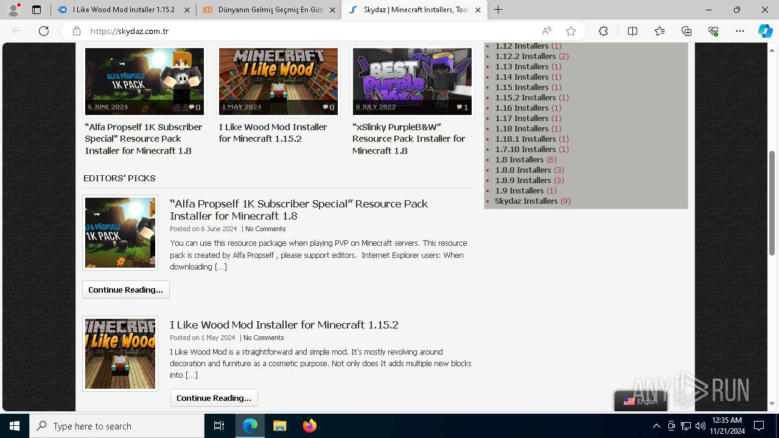The height and width of the screenshot is (438, 779).
Task: Open the notification center icon
Action: (x=759, y=426)
